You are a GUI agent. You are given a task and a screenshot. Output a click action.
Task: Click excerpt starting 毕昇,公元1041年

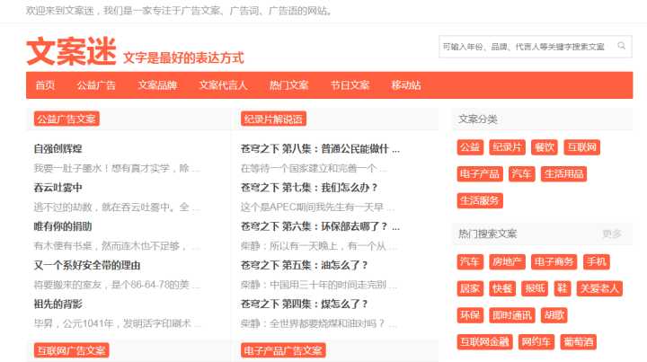(x=117, y=323)
